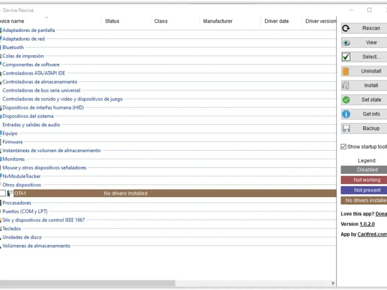Screen dimensions: 387x290
Task: Open the Donate link
Action: tap(381, 214)
